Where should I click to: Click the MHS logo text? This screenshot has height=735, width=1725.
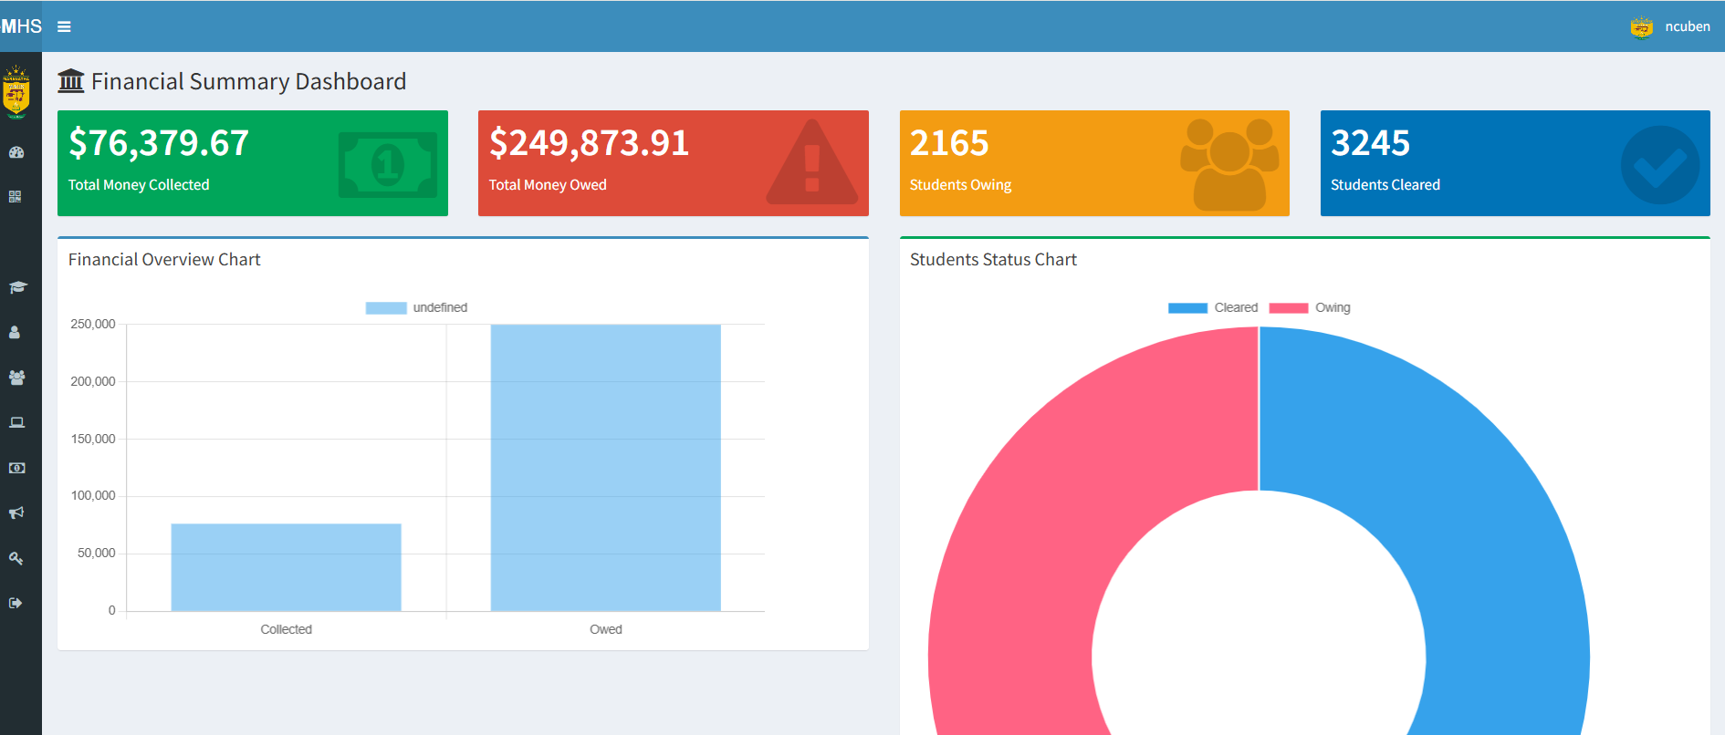pos(21,26)
